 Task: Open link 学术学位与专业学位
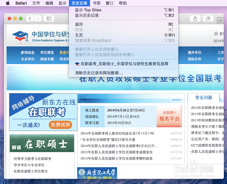29,165
